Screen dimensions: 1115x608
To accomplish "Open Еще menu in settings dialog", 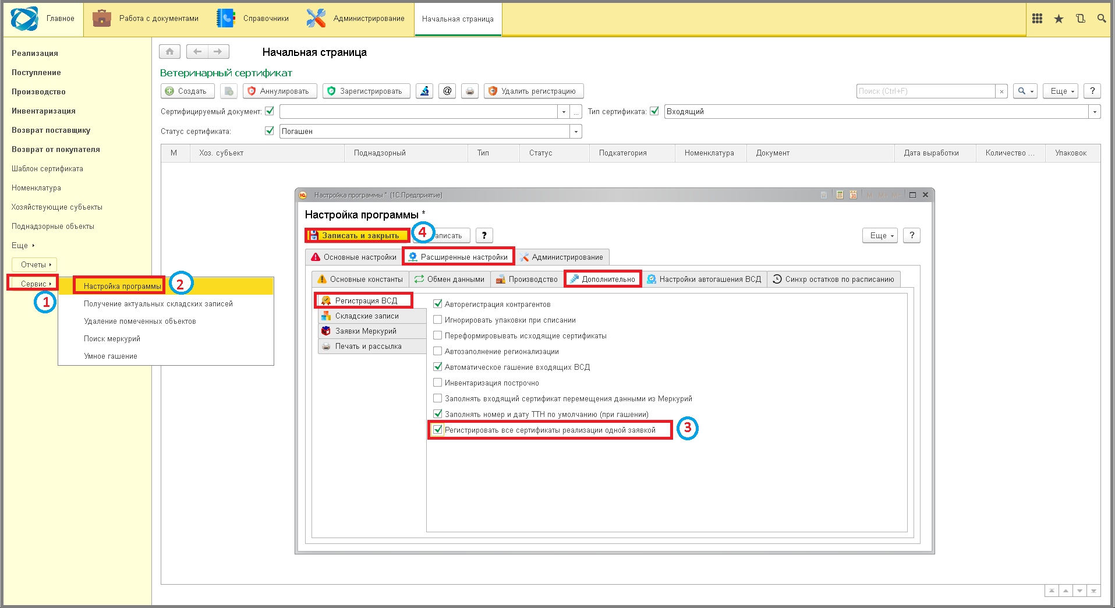I will [880, 235].
